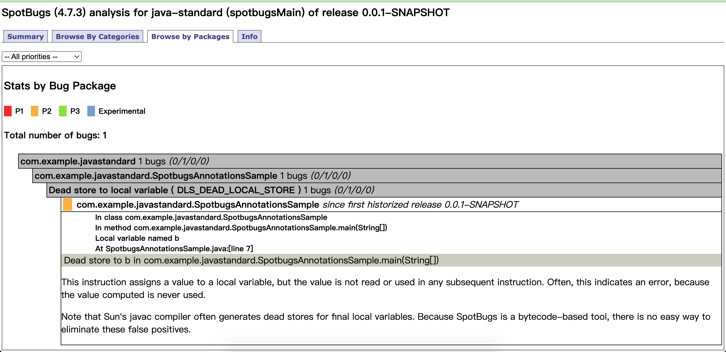
Task: Collapse the SpotbugsAnnotationsSample class row
Action: tap(156, 176)
